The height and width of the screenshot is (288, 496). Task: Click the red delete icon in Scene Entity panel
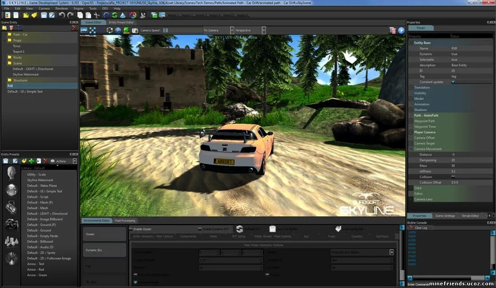click(x=74, y=28)
